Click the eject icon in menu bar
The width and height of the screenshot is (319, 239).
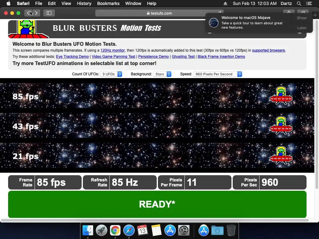[225, 3]
